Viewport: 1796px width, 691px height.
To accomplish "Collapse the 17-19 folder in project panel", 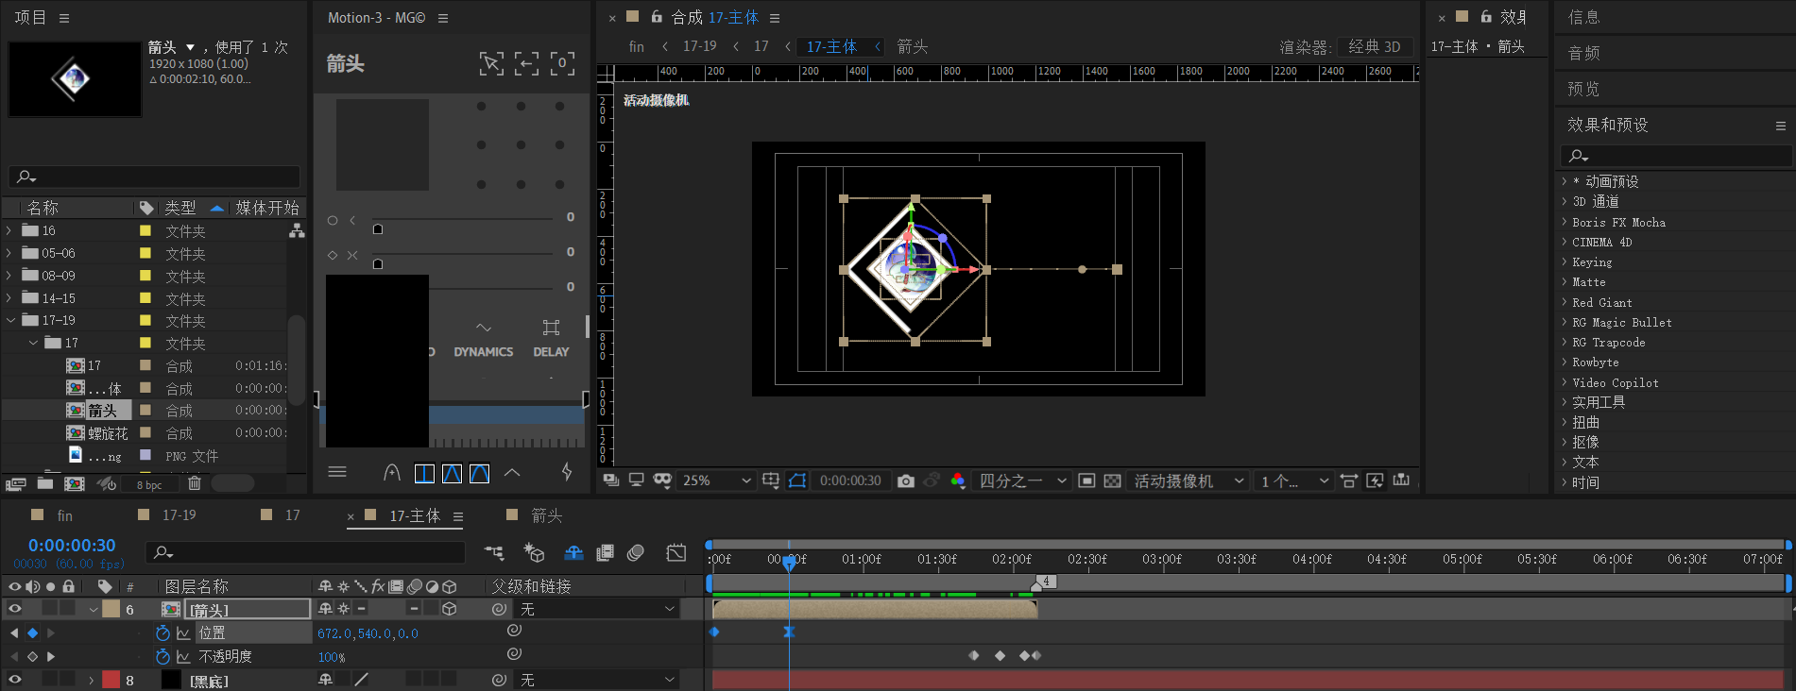I will 10,320.
